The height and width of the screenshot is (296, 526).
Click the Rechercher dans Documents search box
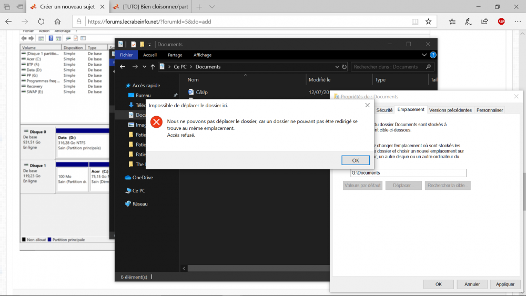tap(389, 67)
